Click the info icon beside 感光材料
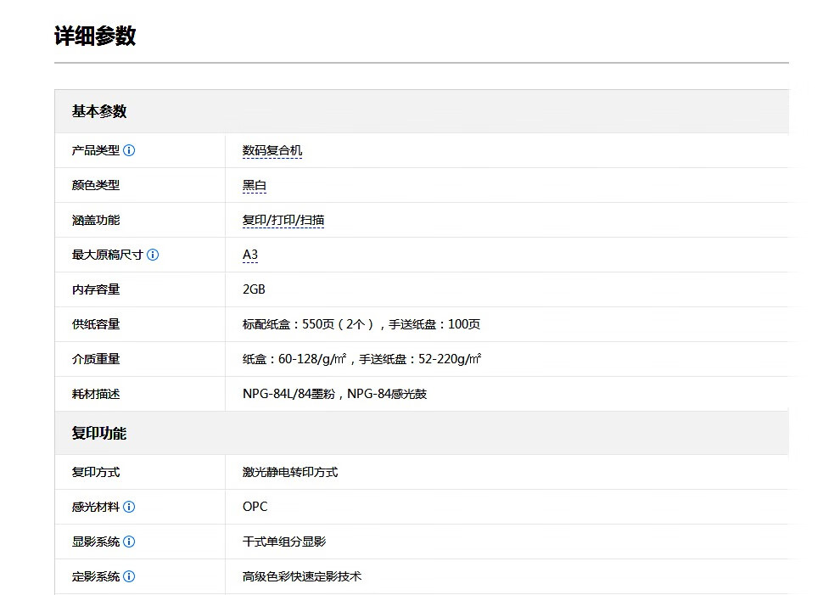Viewport: 840px width, 595px height. pyautogui.click(x=129, y=507)
